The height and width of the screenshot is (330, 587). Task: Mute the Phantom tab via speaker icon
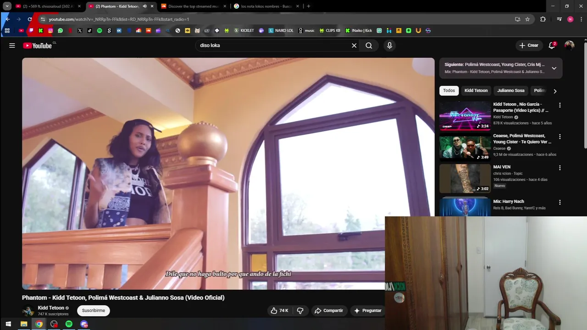[x=145, y=6]
